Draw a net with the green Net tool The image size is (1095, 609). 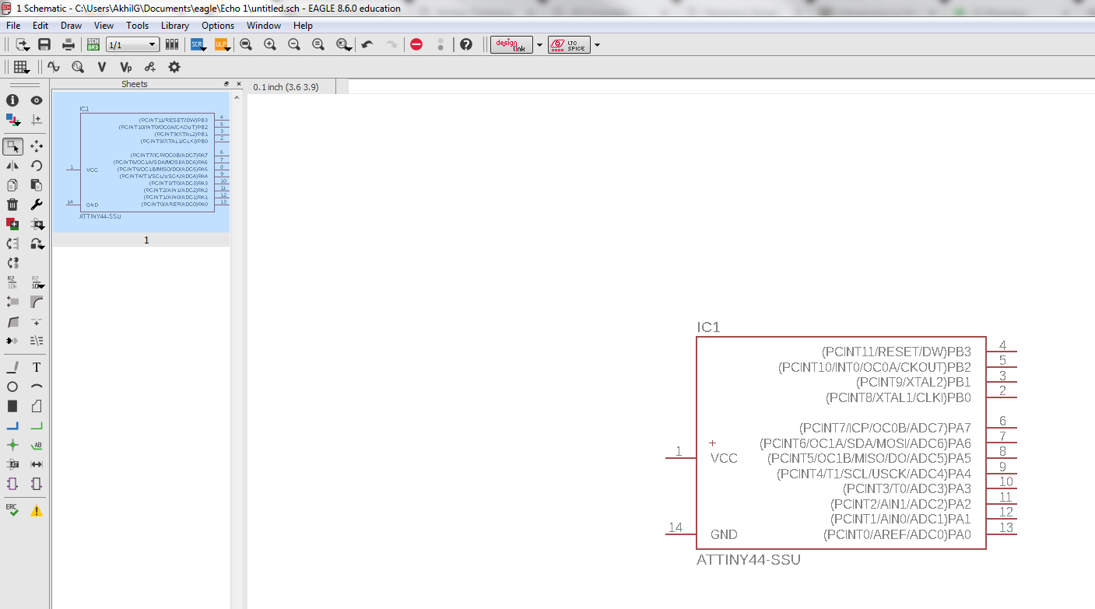click(x=36, y=425)
